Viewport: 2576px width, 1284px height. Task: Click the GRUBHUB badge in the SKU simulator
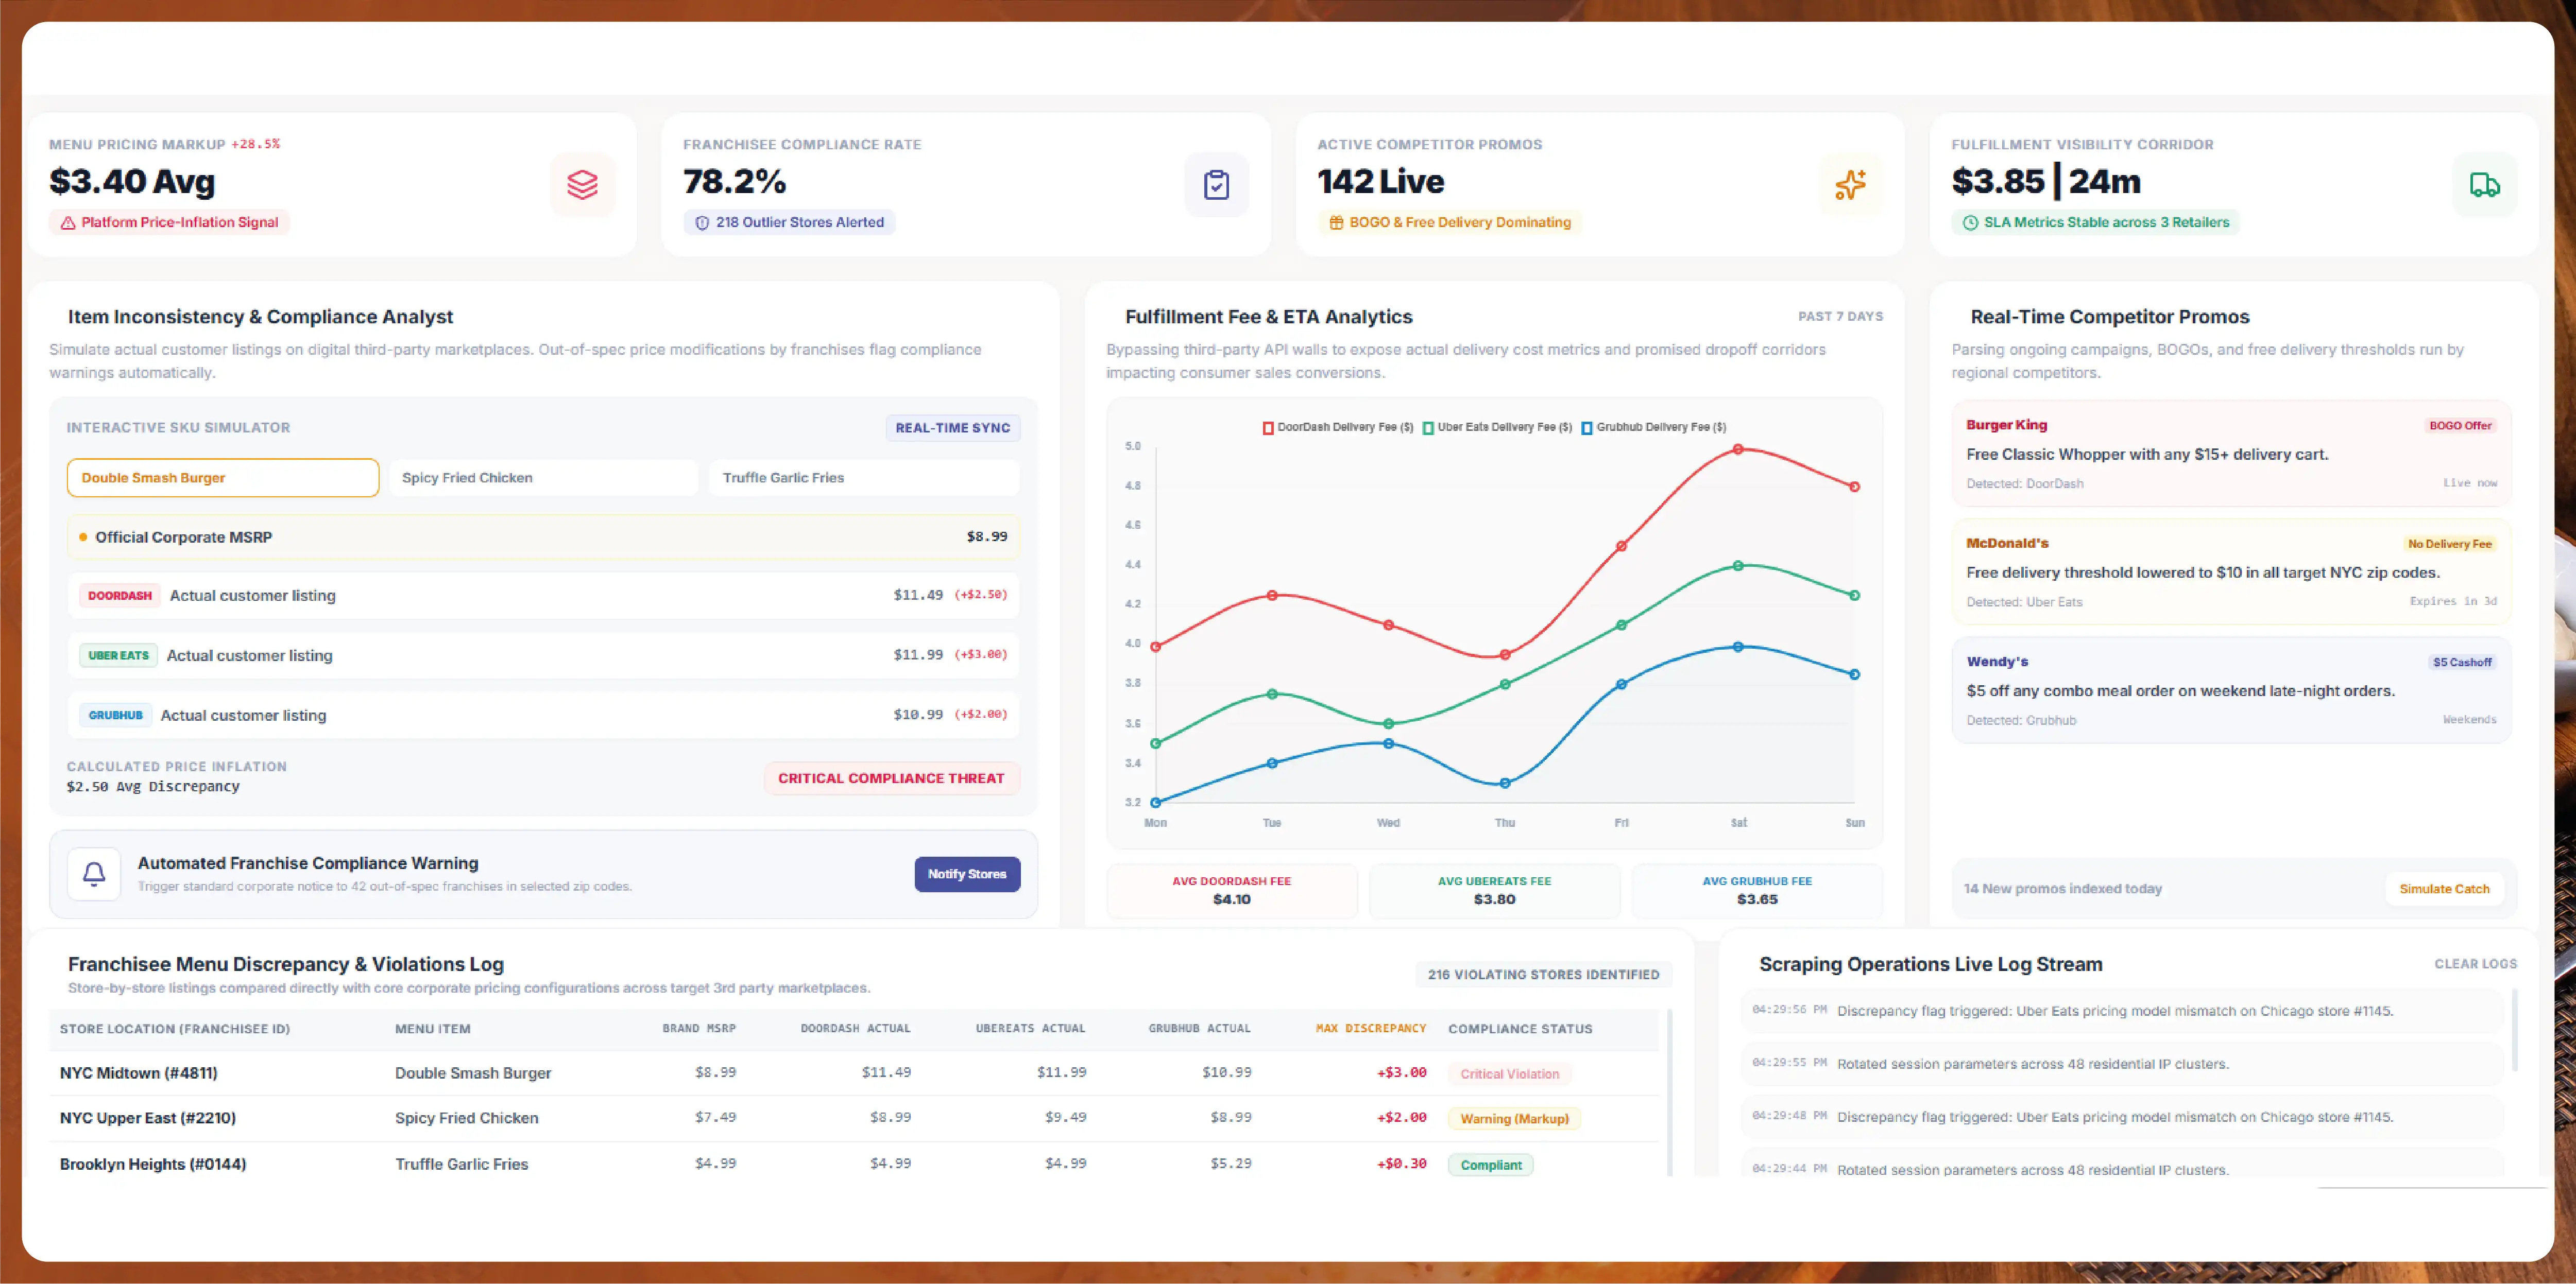pyautogui.click(x=116, y=716)
